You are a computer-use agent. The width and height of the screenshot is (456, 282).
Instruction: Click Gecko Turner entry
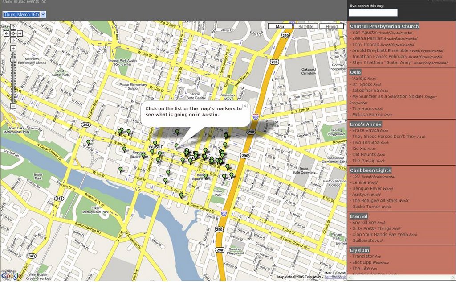(x=366, y=207)
